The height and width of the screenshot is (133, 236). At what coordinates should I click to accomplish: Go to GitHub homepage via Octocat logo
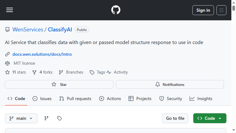click(x=116, y=10)
